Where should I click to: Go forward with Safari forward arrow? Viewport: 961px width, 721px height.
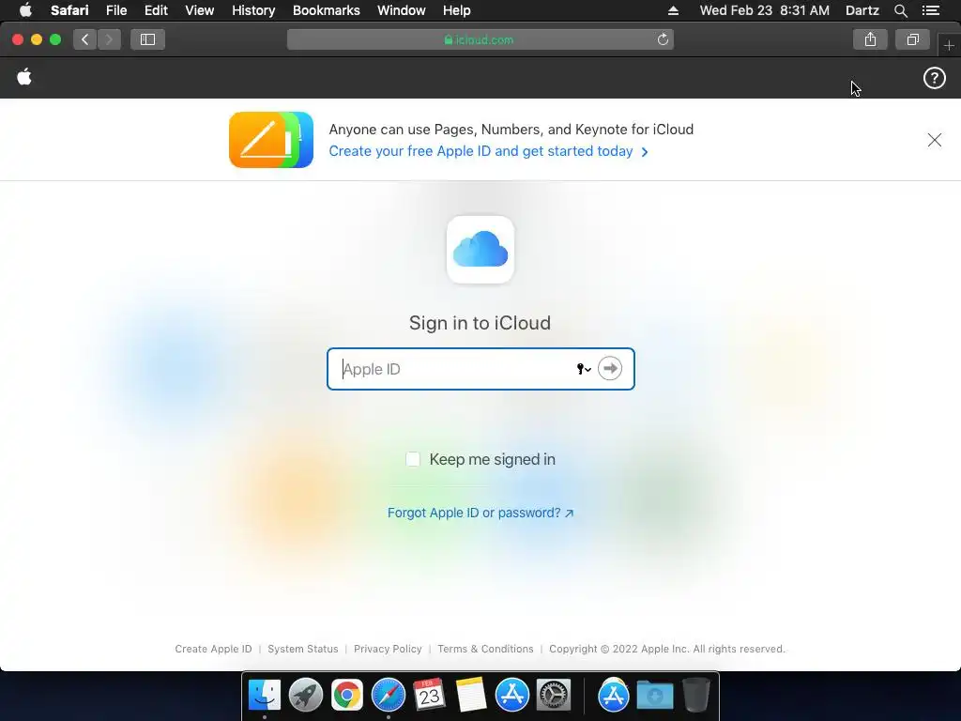(109, 39)
